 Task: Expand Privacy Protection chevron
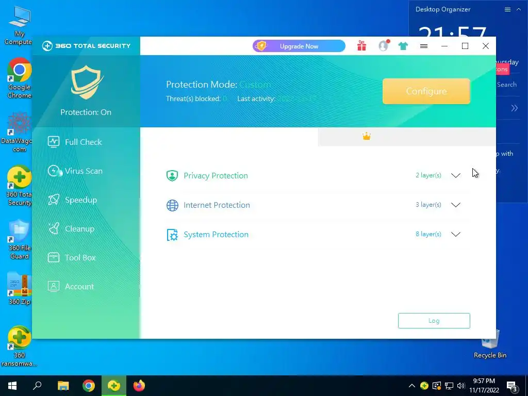(x=456, y=175)
